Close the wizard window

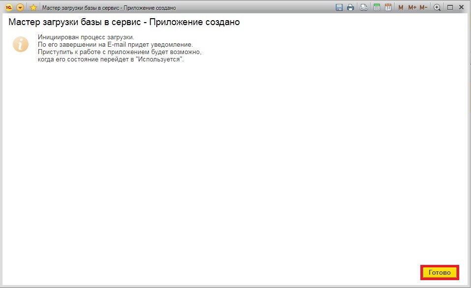point(461,7)
